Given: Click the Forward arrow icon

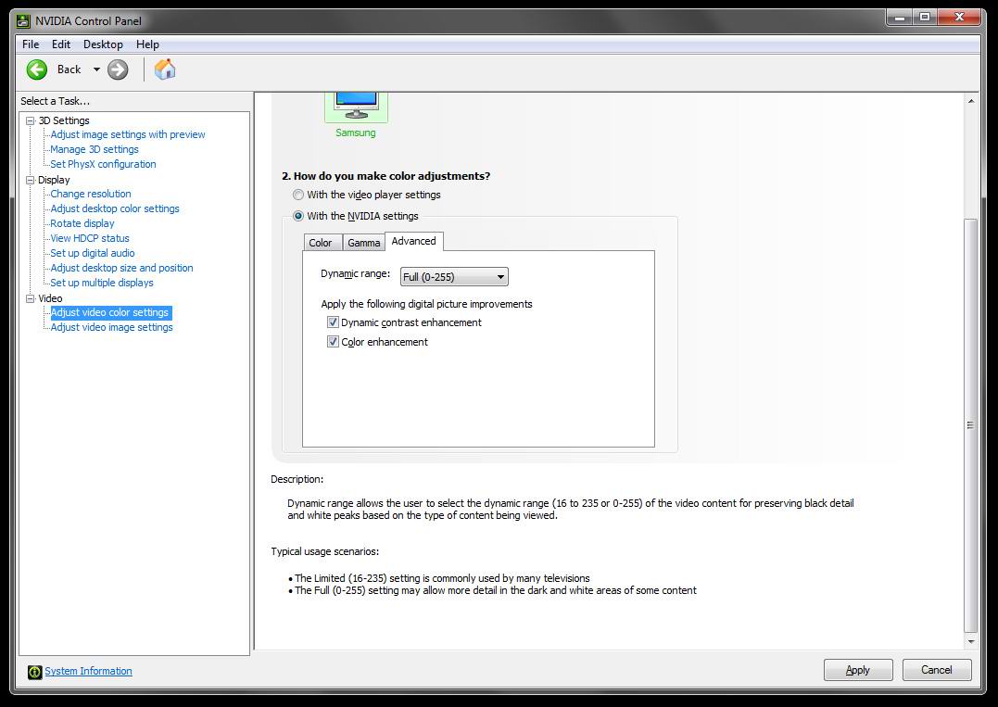Looking at the screenshot, I should 118,69.
